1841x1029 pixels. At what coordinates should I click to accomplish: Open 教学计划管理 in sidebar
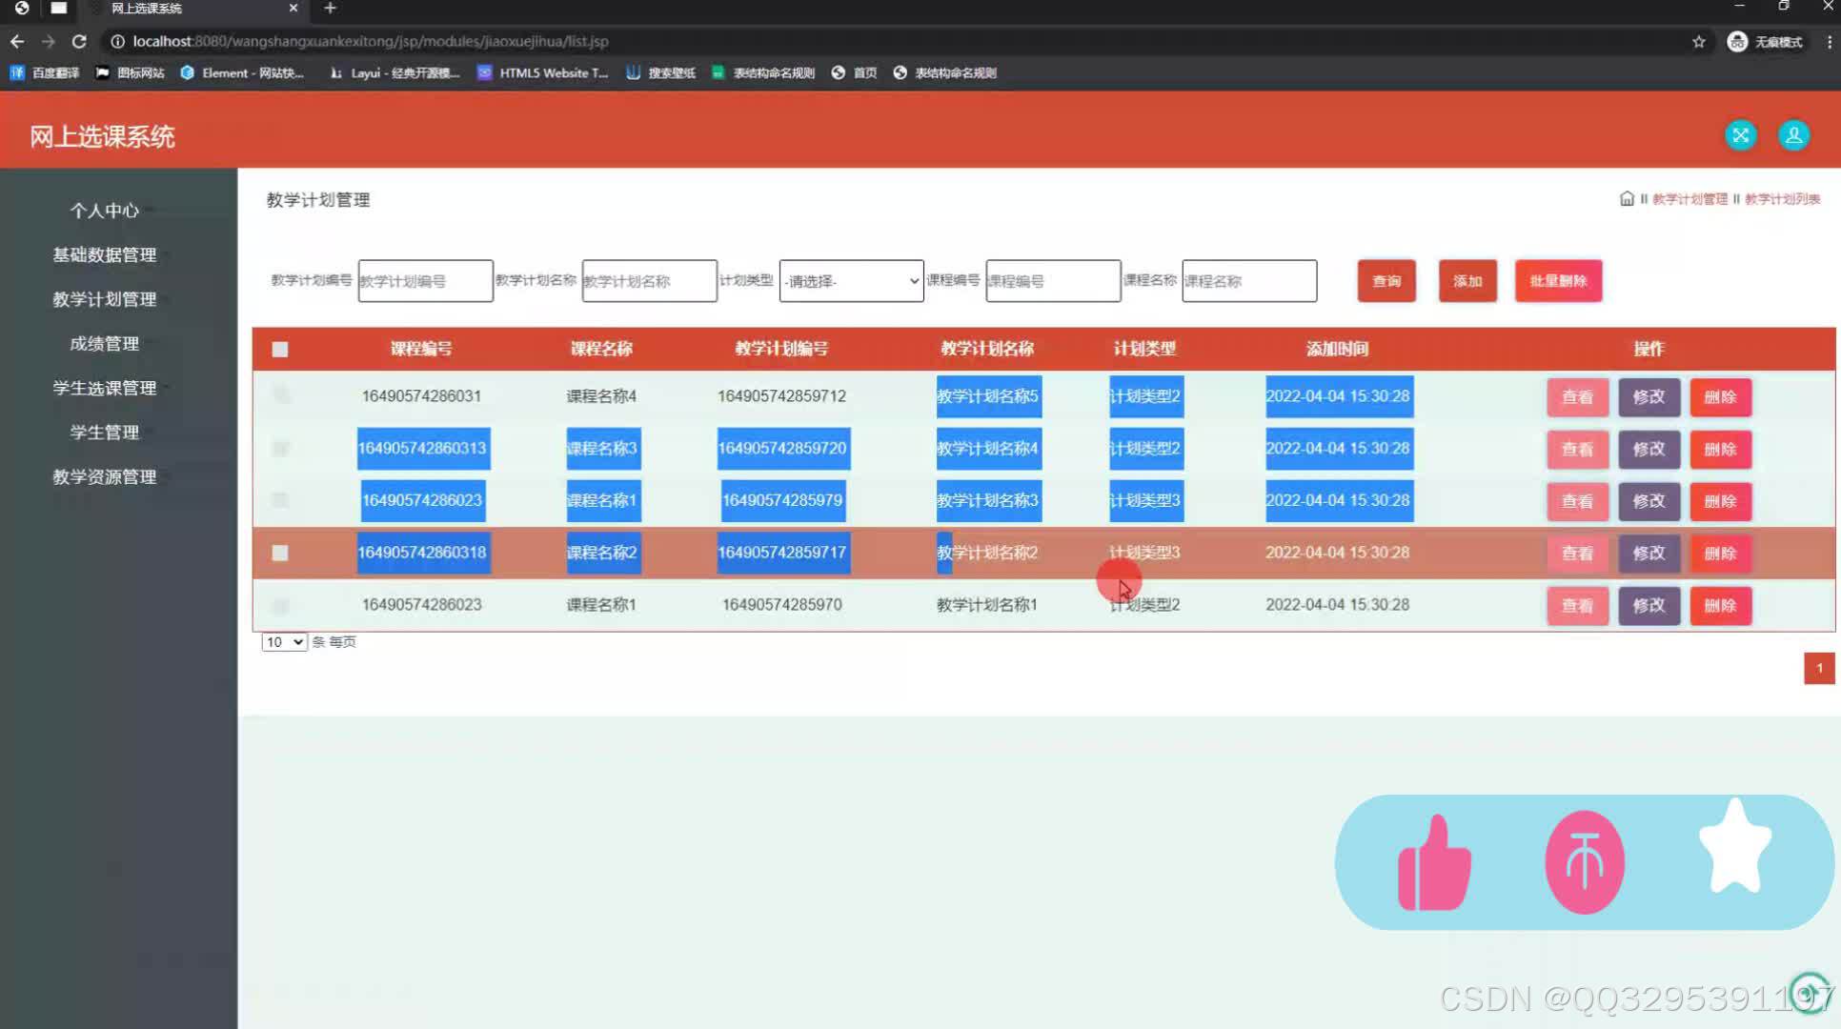click(x=105, y=299)
